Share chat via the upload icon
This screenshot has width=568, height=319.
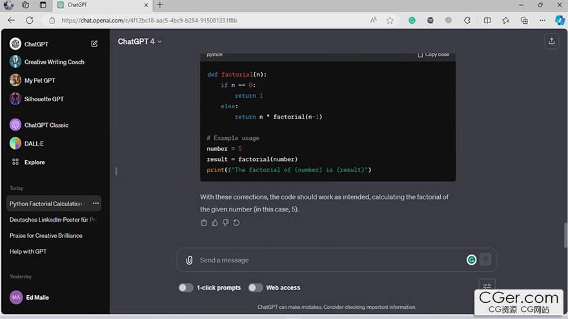pos(551,41)
